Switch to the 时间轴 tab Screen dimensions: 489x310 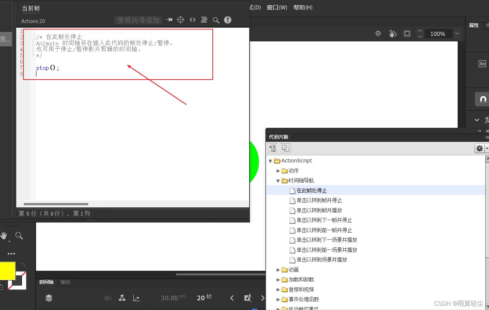tap(46, 282)
